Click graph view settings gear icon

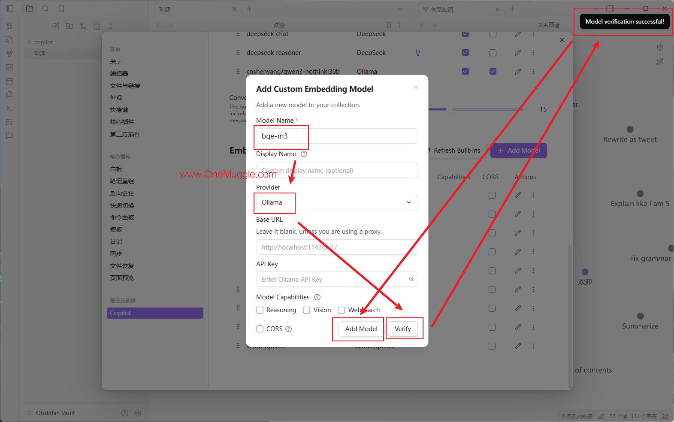pyautogui.click(x=660, y=47)
